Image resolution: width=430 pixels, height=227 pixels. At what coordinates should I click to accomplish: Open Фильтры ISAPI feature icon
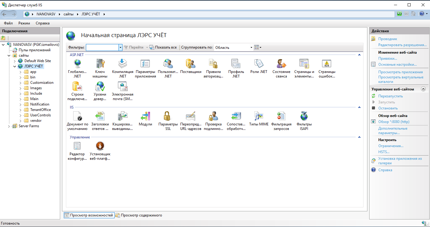tap(304, 116)
